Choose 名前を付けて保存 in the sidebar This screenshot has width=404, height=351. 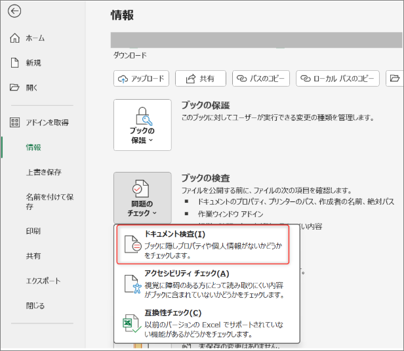pyautogui.click(x=50, y=202)
